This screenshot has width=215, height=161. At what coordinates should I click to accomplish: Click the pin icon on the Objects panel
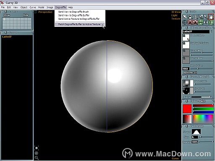pyautogui.click(x=6, y=33)
